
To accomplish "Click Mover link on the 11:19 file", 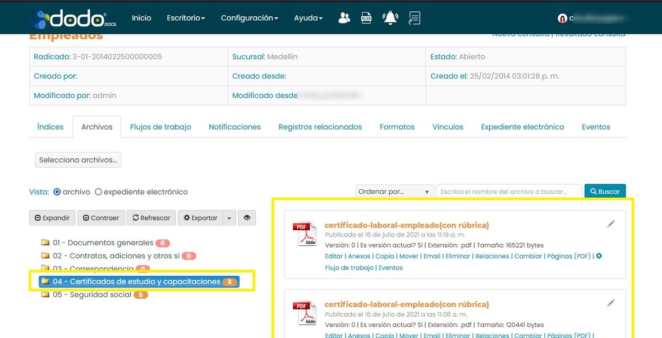I will (408, 256).
